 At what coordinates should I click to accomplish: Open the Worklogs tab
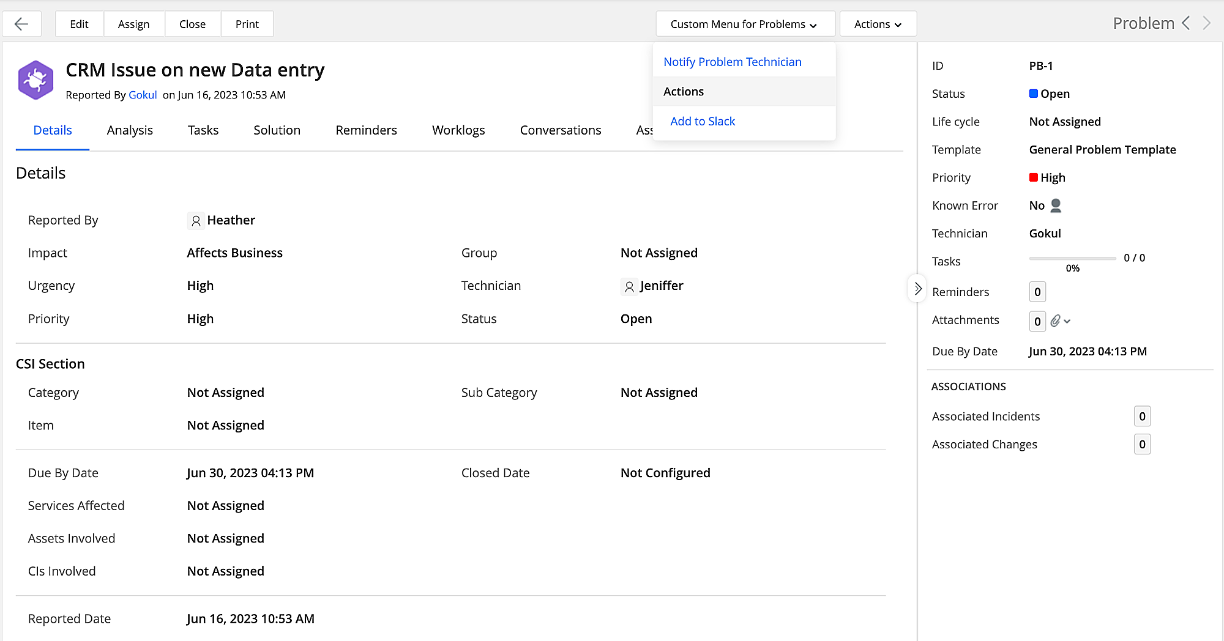click(x=458, y=130)
